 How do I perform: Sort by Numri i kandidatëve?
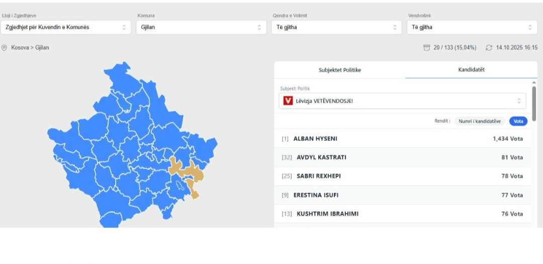pyautogui.click(x=480, y=121)
